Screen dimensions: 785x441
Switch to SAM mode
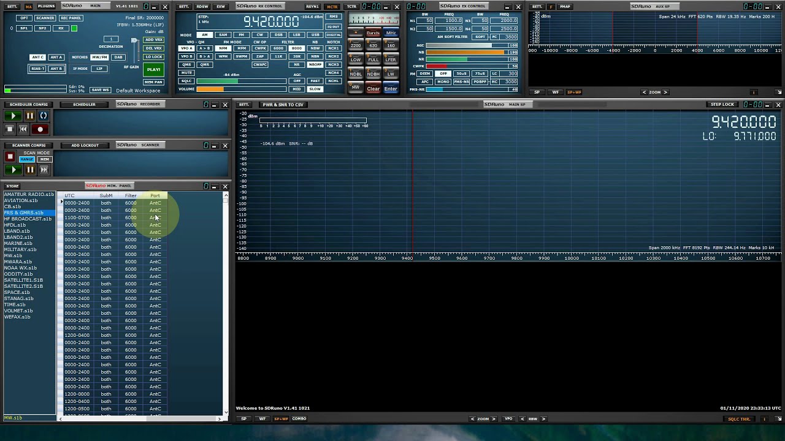click(x=223, y=35)
